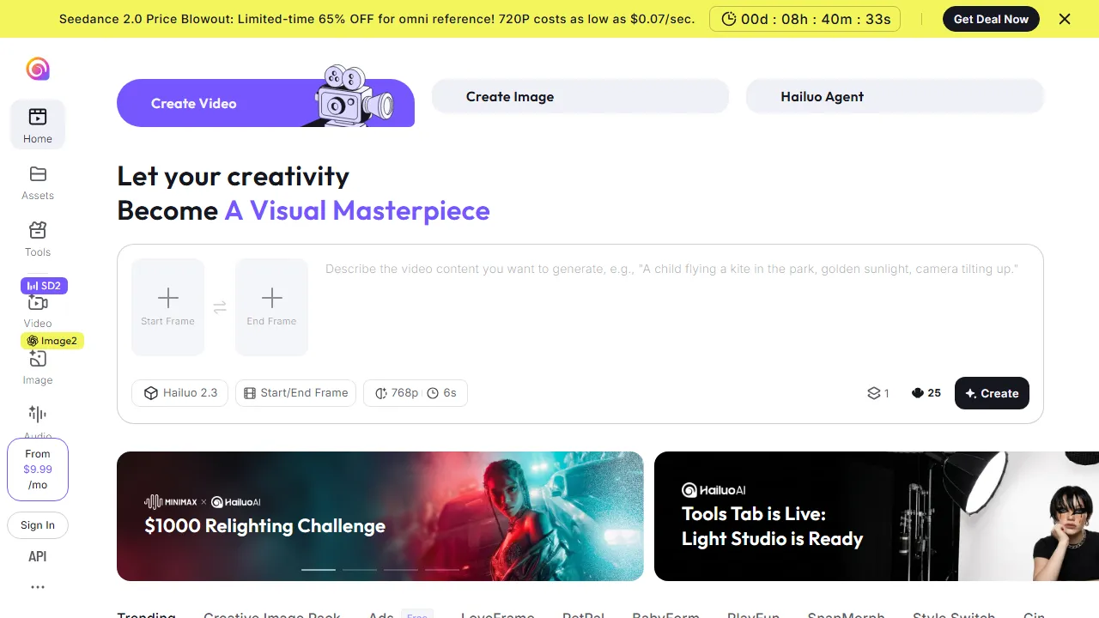Viewport: 1099px width, 618px height.
Task: Click the Create button
Action: (992, 393)
